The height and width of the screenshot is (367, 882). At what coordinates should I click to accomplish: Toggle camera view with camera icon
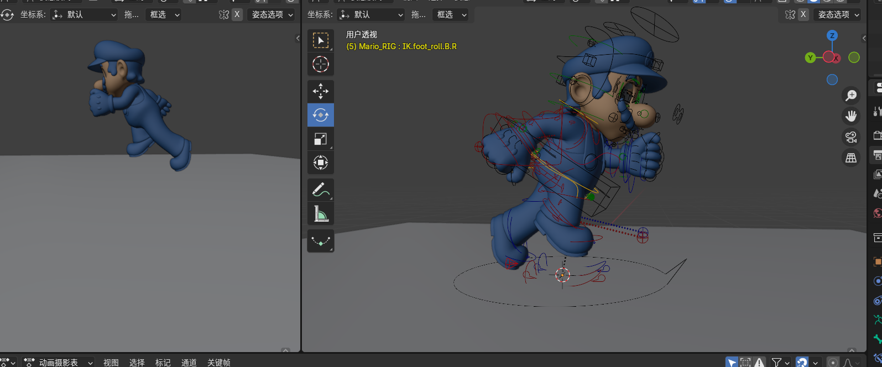point(851,137)
